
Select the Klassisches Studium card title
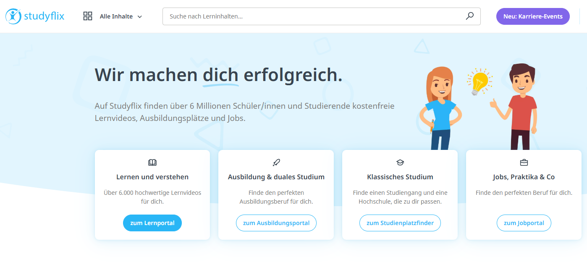400,177
